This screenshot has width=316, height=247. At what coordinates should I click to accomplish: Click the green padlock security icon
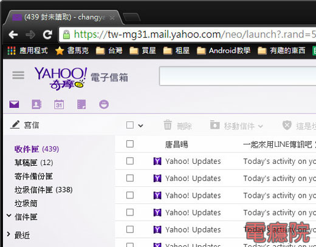coord(66,35)
